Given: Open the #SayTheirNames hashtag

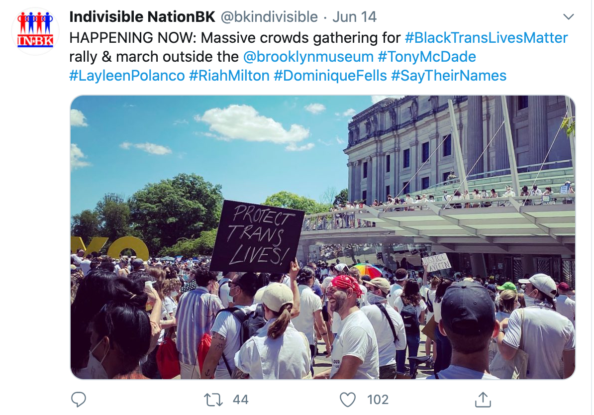Looking at the screenshot, I should 449,76.
